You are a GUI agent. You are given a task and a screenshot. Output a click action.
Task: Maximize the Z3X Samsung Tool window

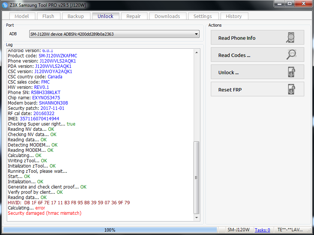pyautogui.click(x=290, y=4)
